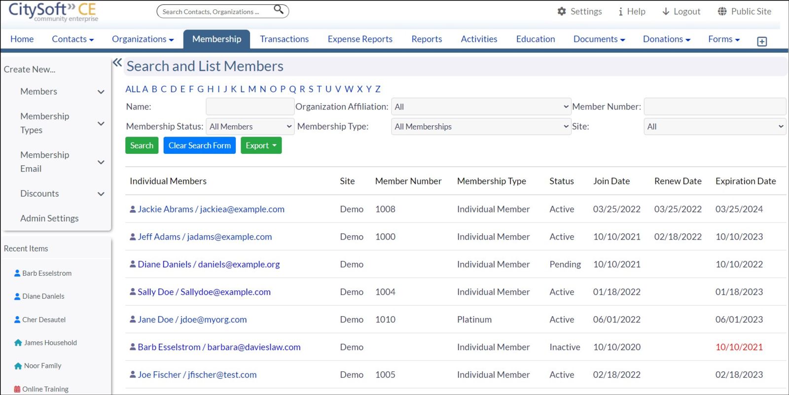
Task: Open Joe Fischer member link
Action: pos(197,375)
